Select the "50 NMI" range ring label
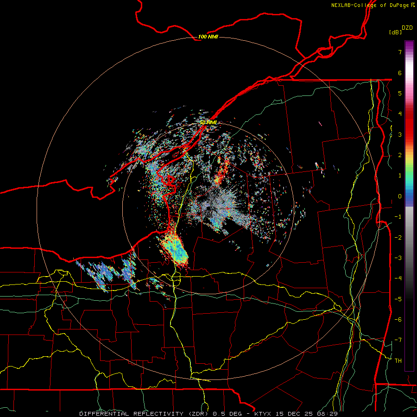The image size is (417, 417). (x=208, y=123)
